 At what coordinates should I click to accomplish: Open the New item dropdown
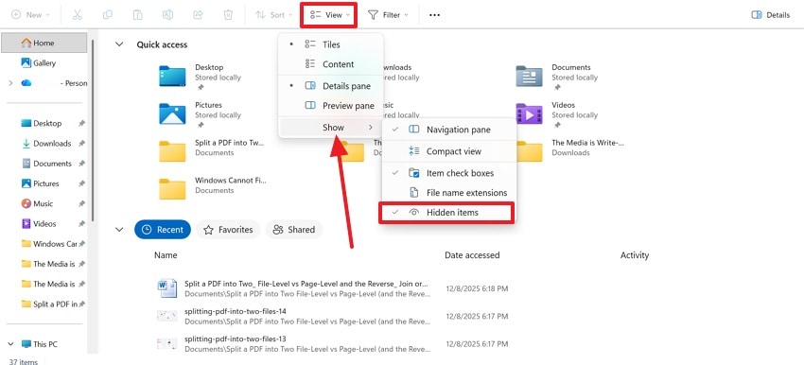click(x=30, y=15)
